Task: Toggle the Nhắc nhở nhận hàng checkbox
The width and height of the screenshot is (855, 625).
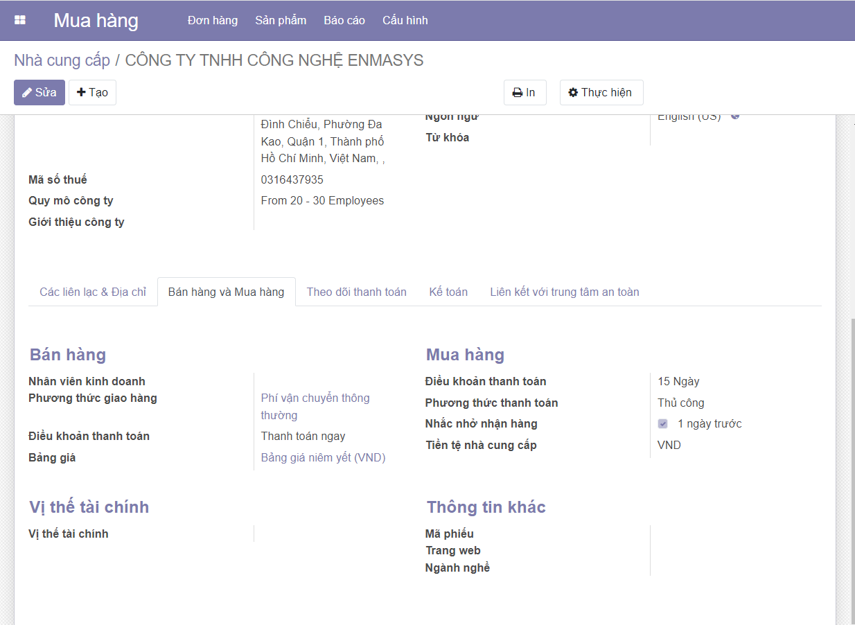Action: tap(663, 423)
